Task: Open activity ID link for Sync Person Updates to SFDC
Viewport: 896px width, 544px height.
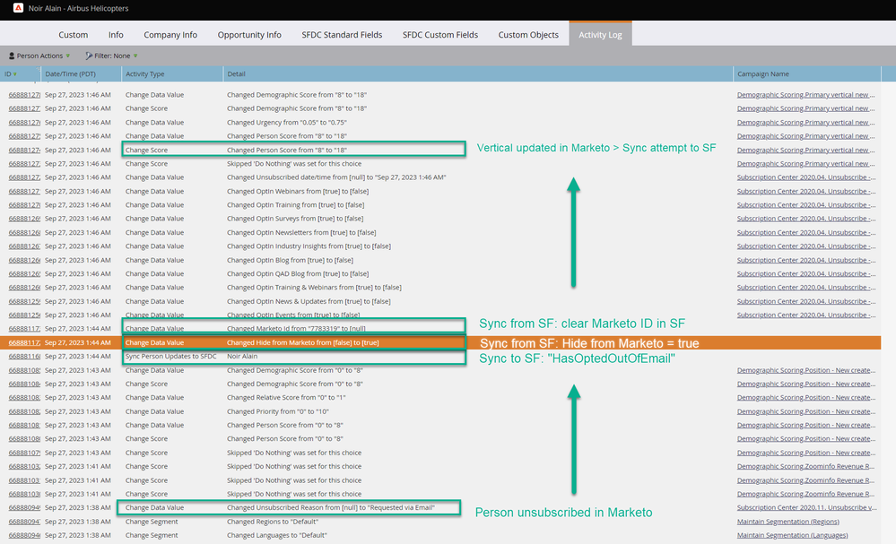Action: tap(22, 357)
